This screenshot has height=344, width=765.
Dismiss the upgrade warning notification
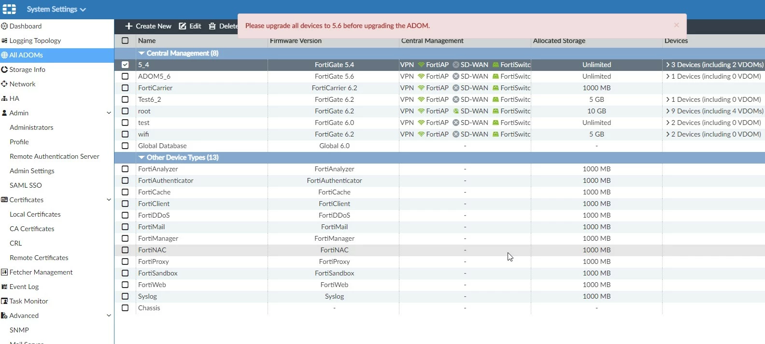pos(677,25)
